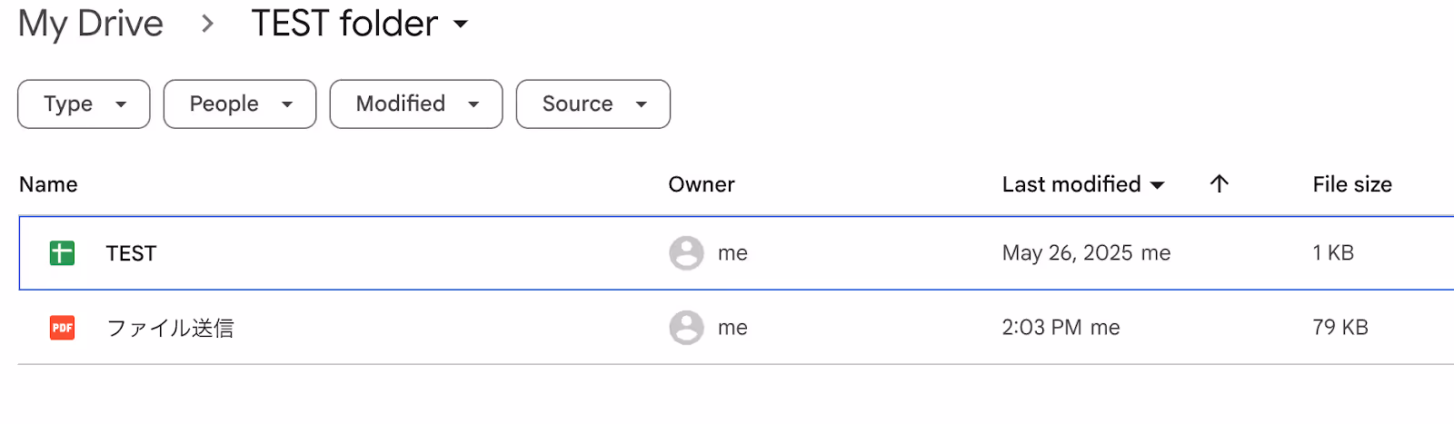The width and height of the screenshot is (1454, 424).
Task: Click the 79 KB file size cell
Action: click(x=1340, y=328)
